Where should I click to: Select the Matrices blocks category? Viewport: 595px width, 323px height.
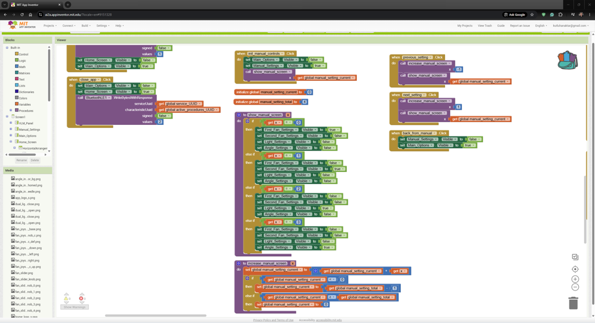coord(23,73)
